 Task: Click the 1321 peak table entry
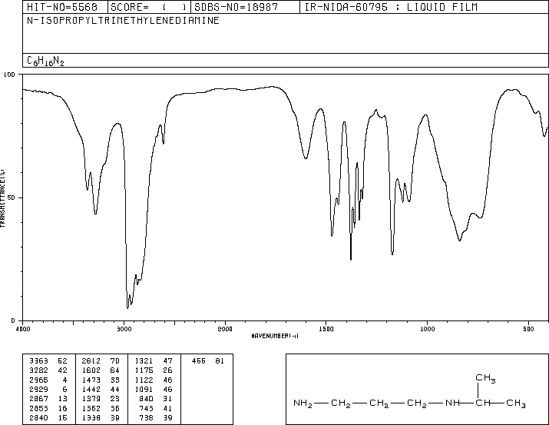tap(154, 361)
